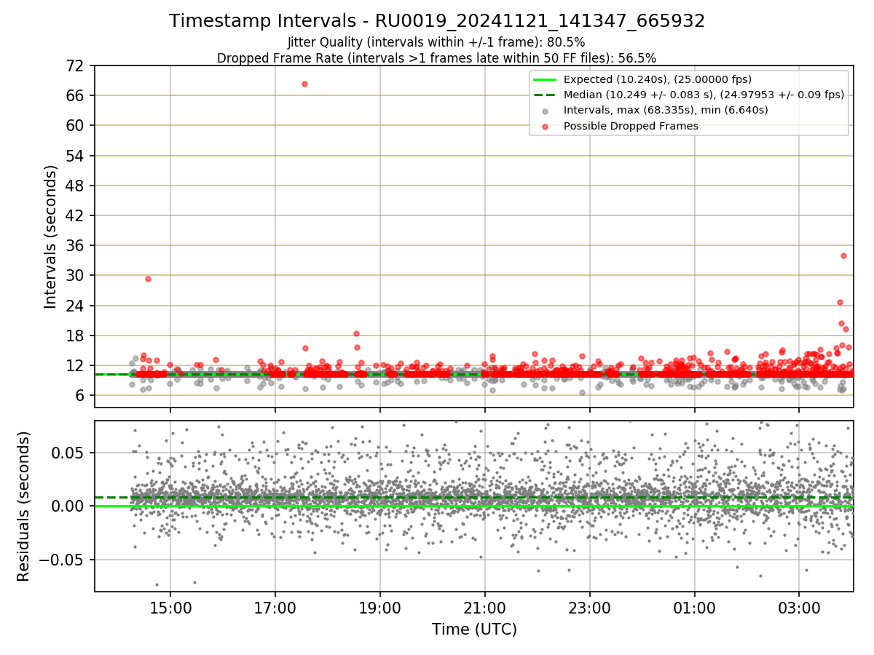Click the red legend marker for dropped frames
The height and width of the screenshot is (655, 874).
[546, 126]
